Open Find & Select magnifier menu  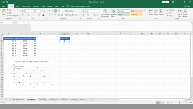pyautogui.click(x=185, y=13)
